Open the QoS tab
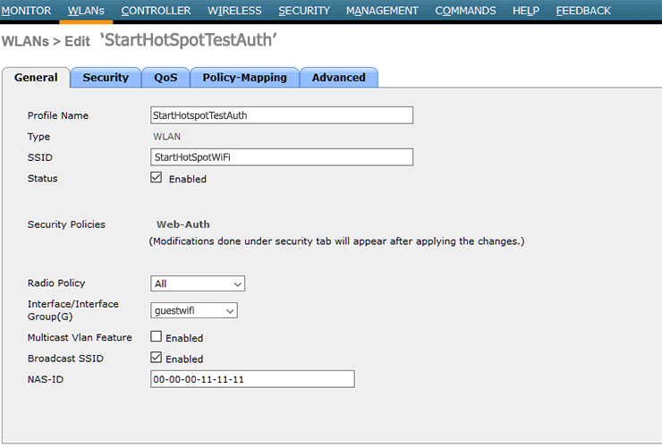This screenshot has height=448, width=662. [165, 78]
